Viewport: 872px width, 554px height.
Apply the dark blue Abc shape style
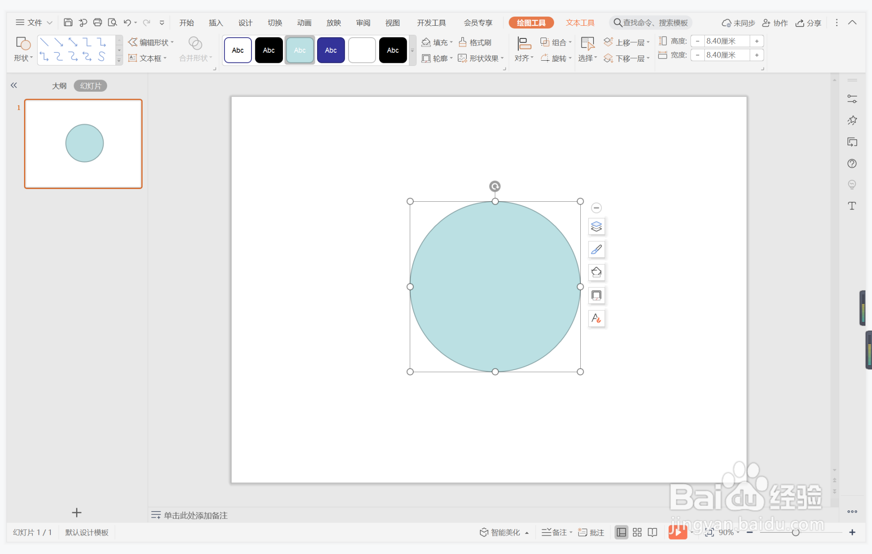pos(331,50)
